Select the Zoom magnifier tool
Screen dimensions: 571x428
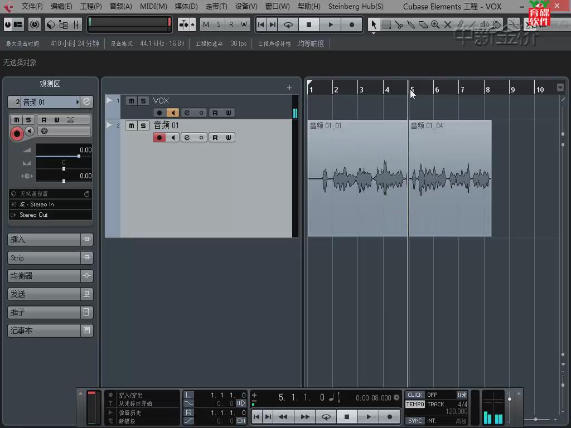click(435, 25)
